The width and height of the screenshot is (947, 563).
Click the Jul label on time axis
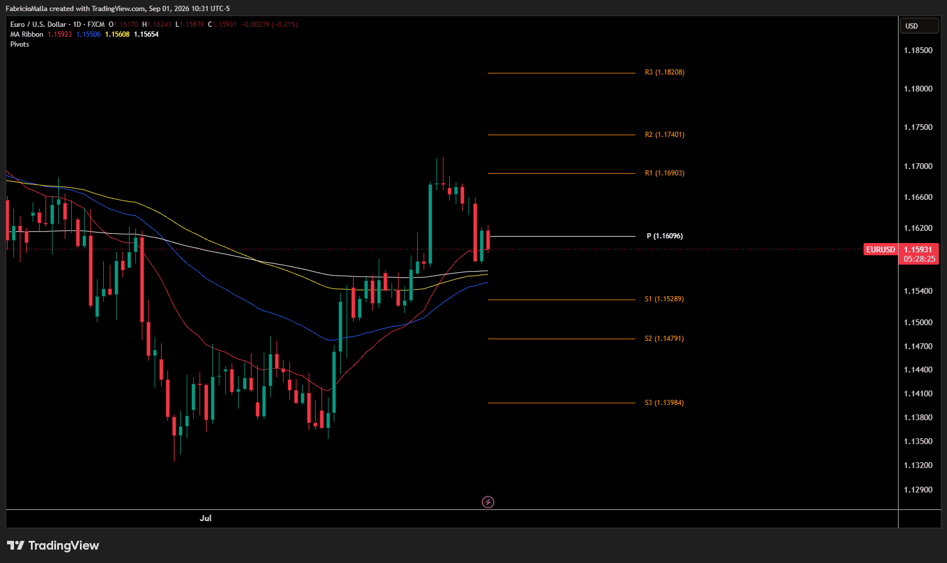click(x=205, y=518)
